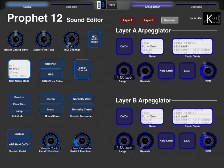224x168 pixels.
Task: Open Layer B Mode picker
Action: tap(152, 116)
